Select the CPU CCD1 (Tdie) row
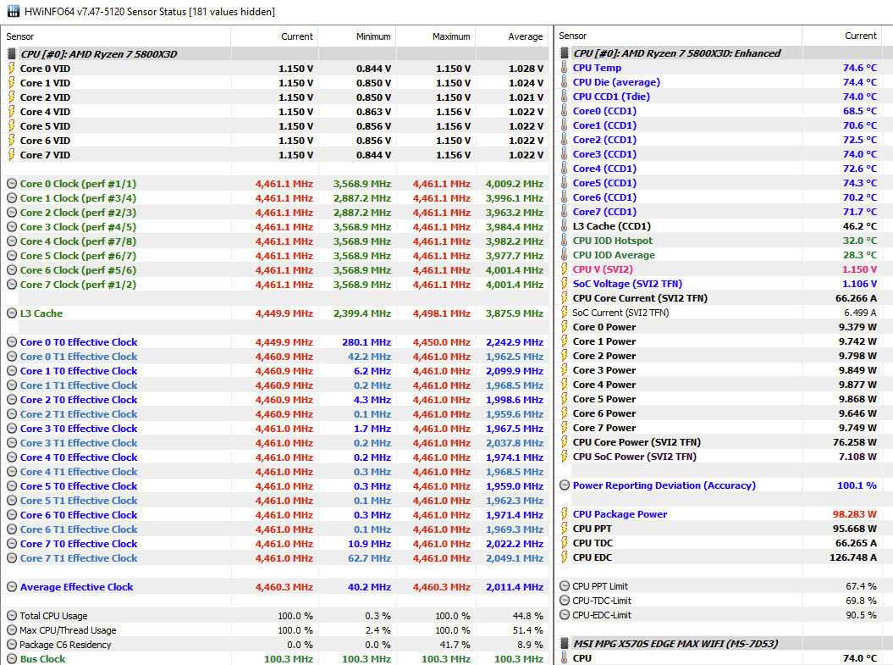This screenshot has height=665, width=893. click(x=723, y=97)
